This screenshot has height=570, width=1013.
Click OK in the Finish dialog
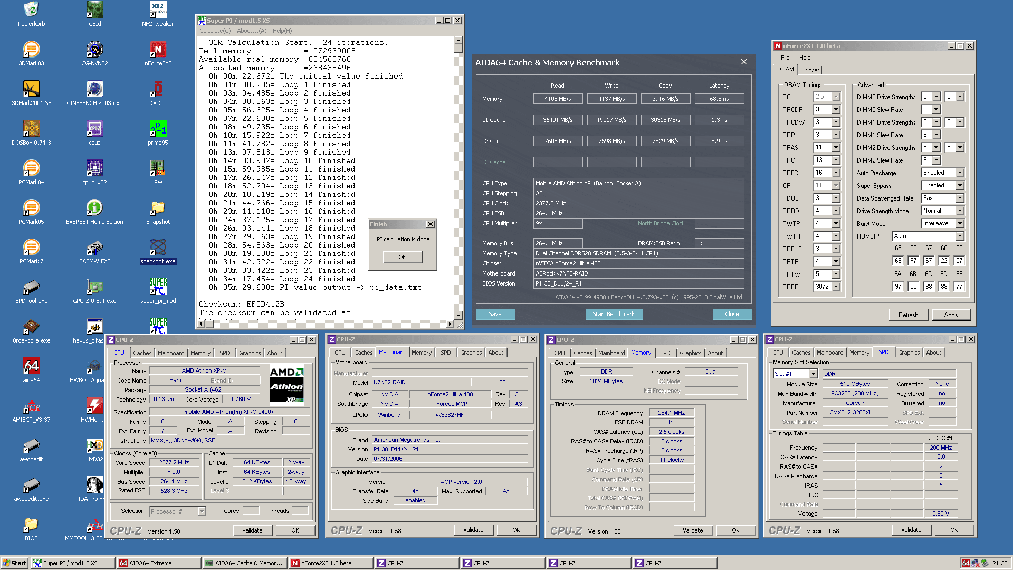coord(402,257)
